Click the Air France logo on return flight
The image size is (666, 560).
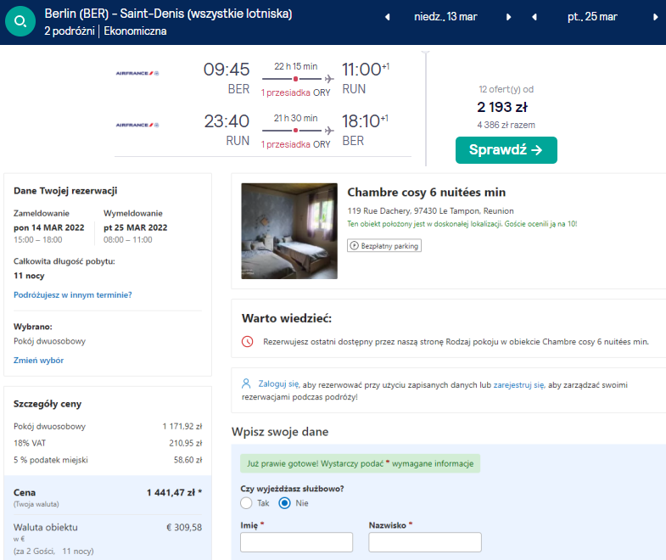[x=137, y=125]
